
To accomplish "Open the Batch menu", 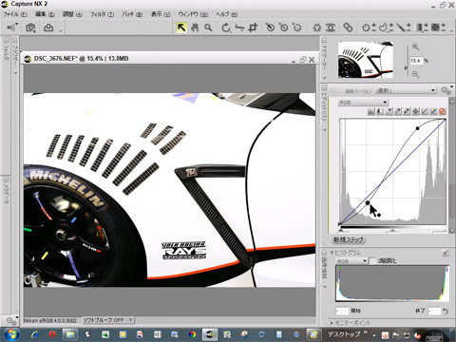I will pos(132,14).
